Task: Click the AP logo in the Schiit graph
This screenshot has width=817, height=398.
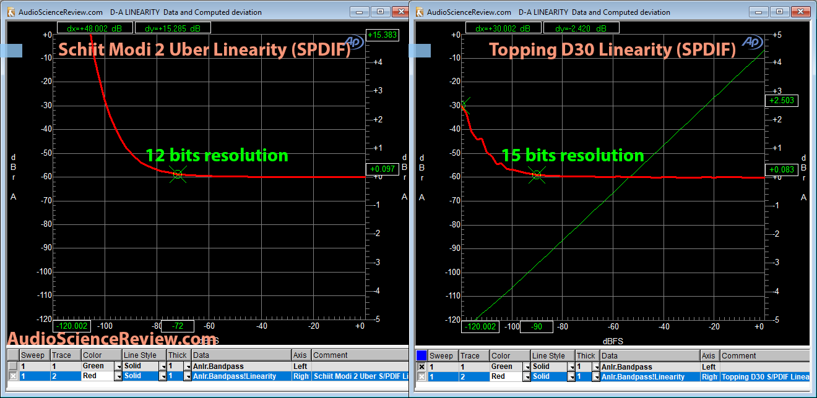Action: tap(353, 42)
